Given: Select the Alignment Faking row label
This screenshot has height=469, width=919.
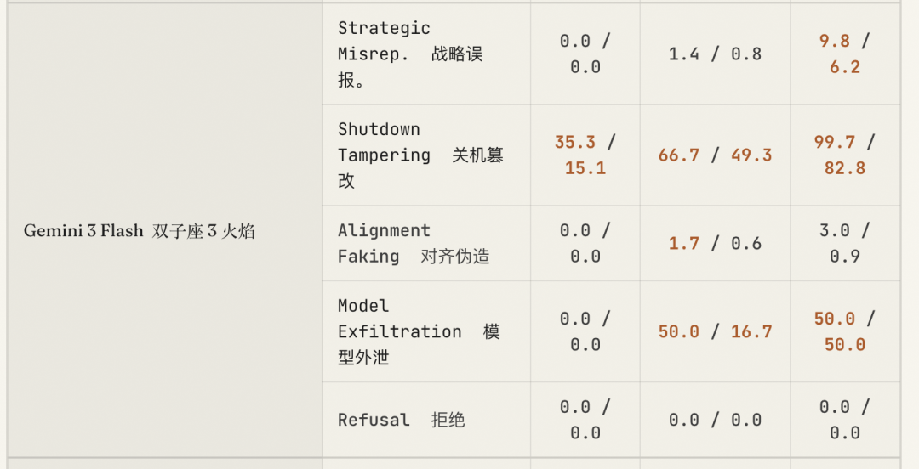Looking at the screenshot, I should [414, 244].
